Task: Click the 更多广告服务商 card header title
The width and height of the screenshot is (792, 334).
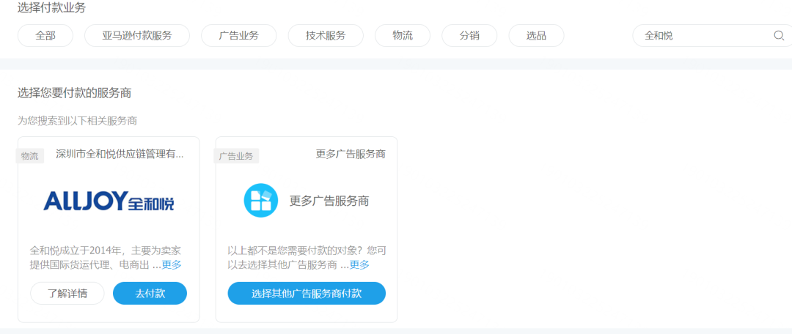Action: [351, 155]
